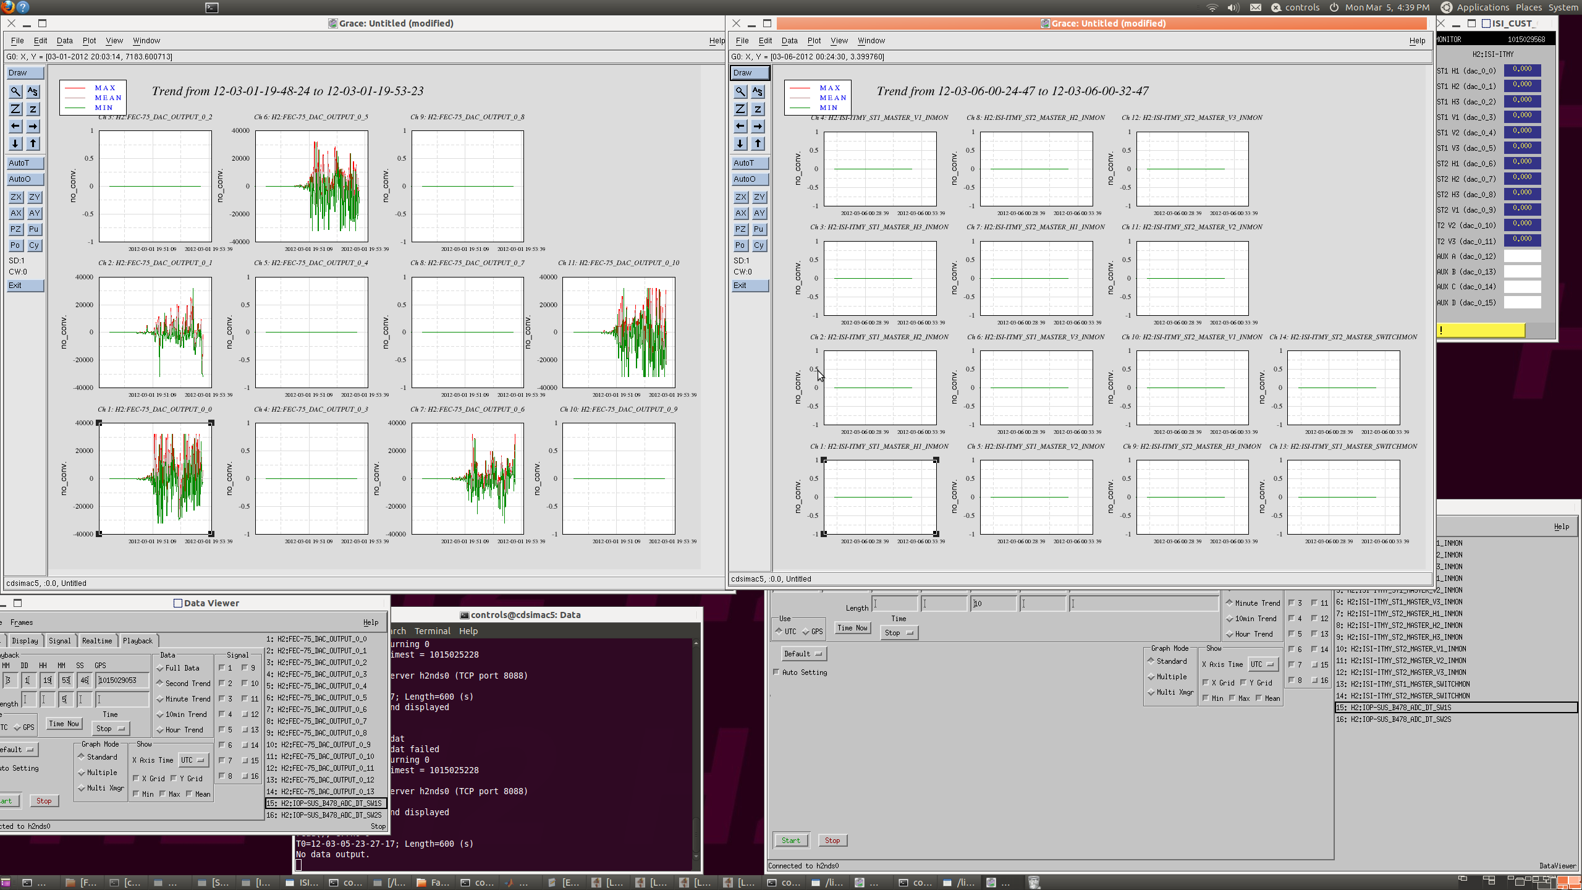Click Draw button in right Grace window
This screenshot has height=890, width=1582.
click(x=750, y=73)
